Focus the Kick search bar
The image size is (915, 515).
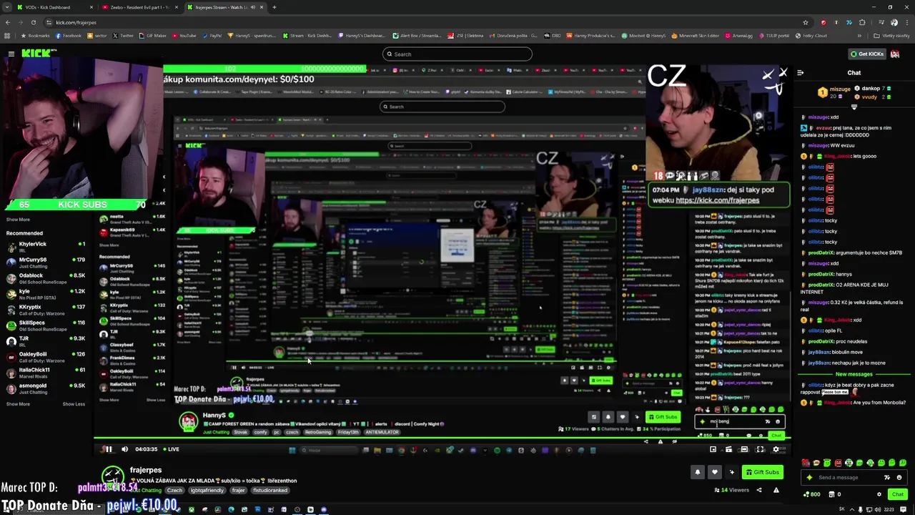(457, 54)
